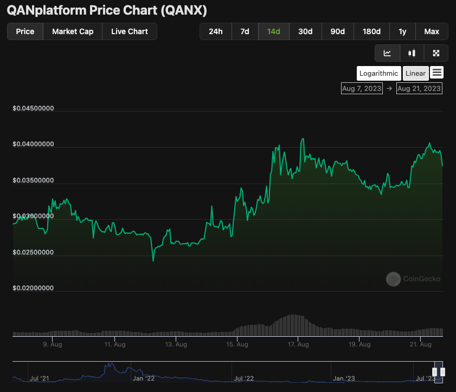Click the $0.03000000 axis label
Image resolution: width=456 pixels, height=392 pixels.
pyautogui.click(x=33, y=216)
